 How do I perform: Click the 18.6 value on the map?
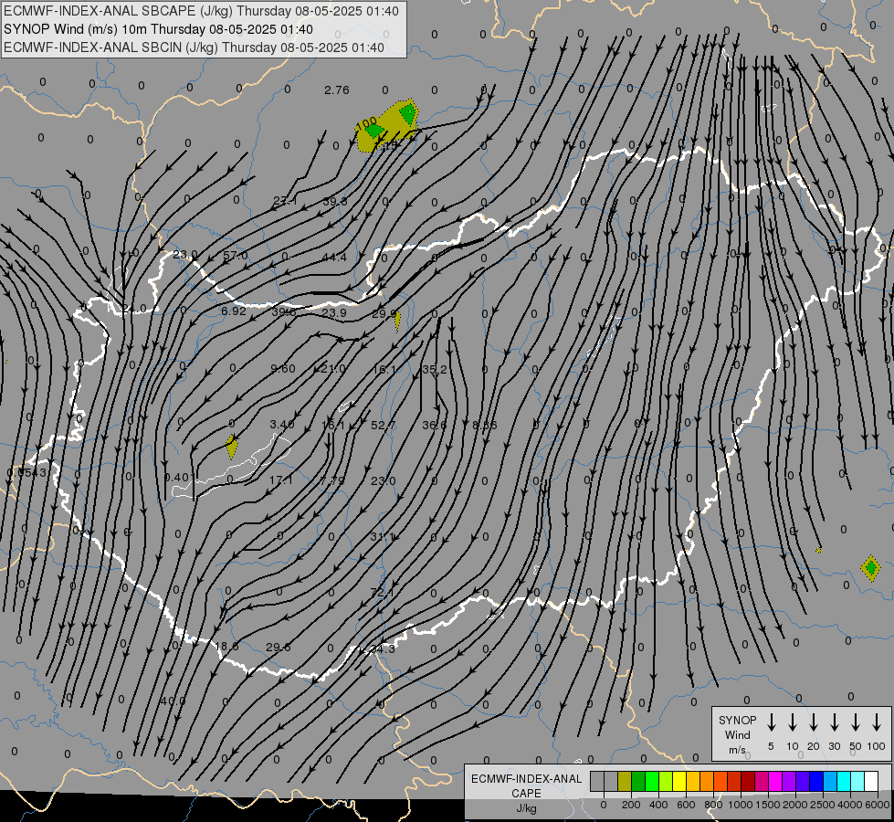pos(226,647)
